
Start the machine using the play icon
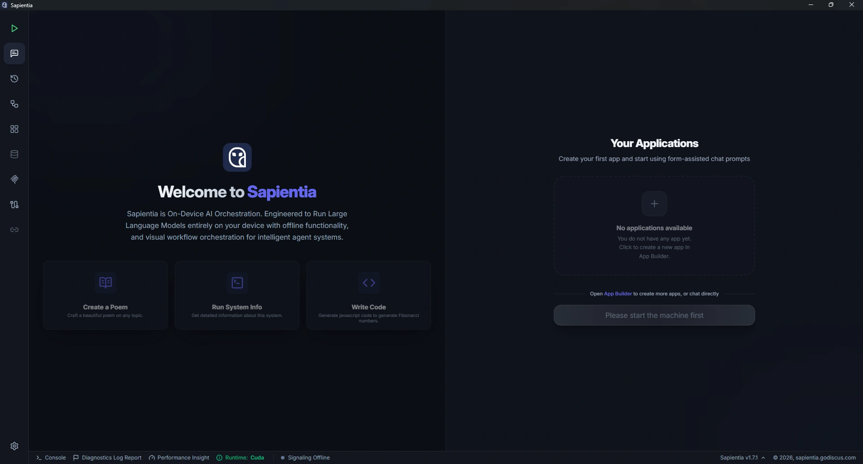tap(14, 28)
